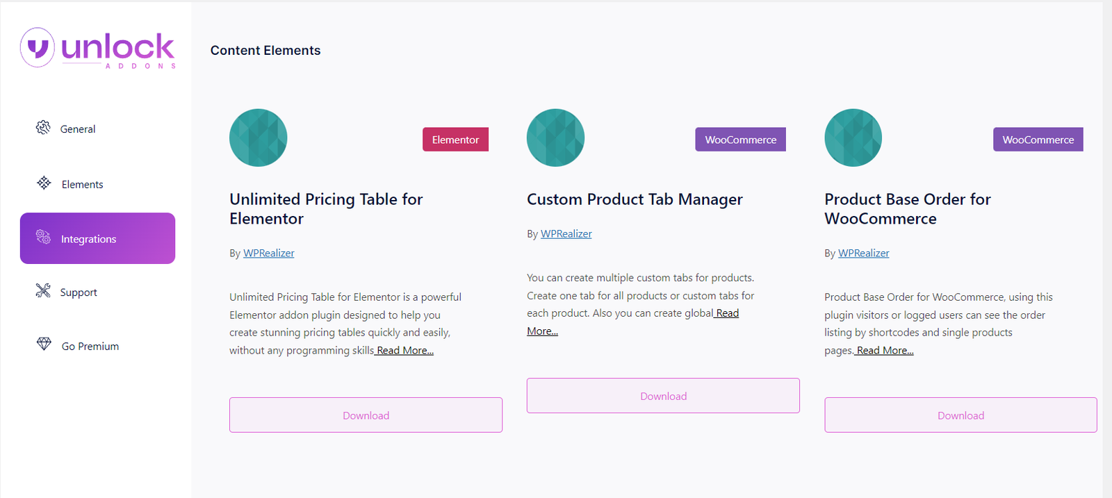Click the Unlimited Pricing Table plugin avatar
Screen dimensions: 1112x498
tap(259, 138)
